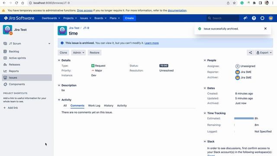The image size is (277, 156).
Task: Open the Admin dropdown button
Action: pos(78,52)
